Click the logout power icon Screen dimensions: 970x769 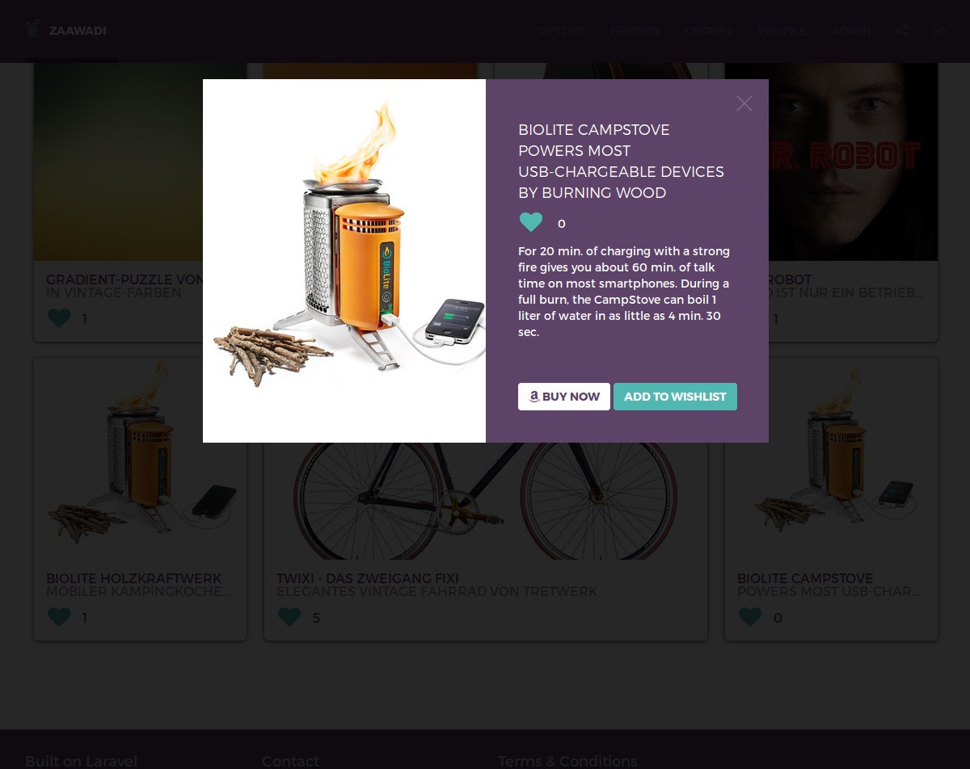point(938,32)
